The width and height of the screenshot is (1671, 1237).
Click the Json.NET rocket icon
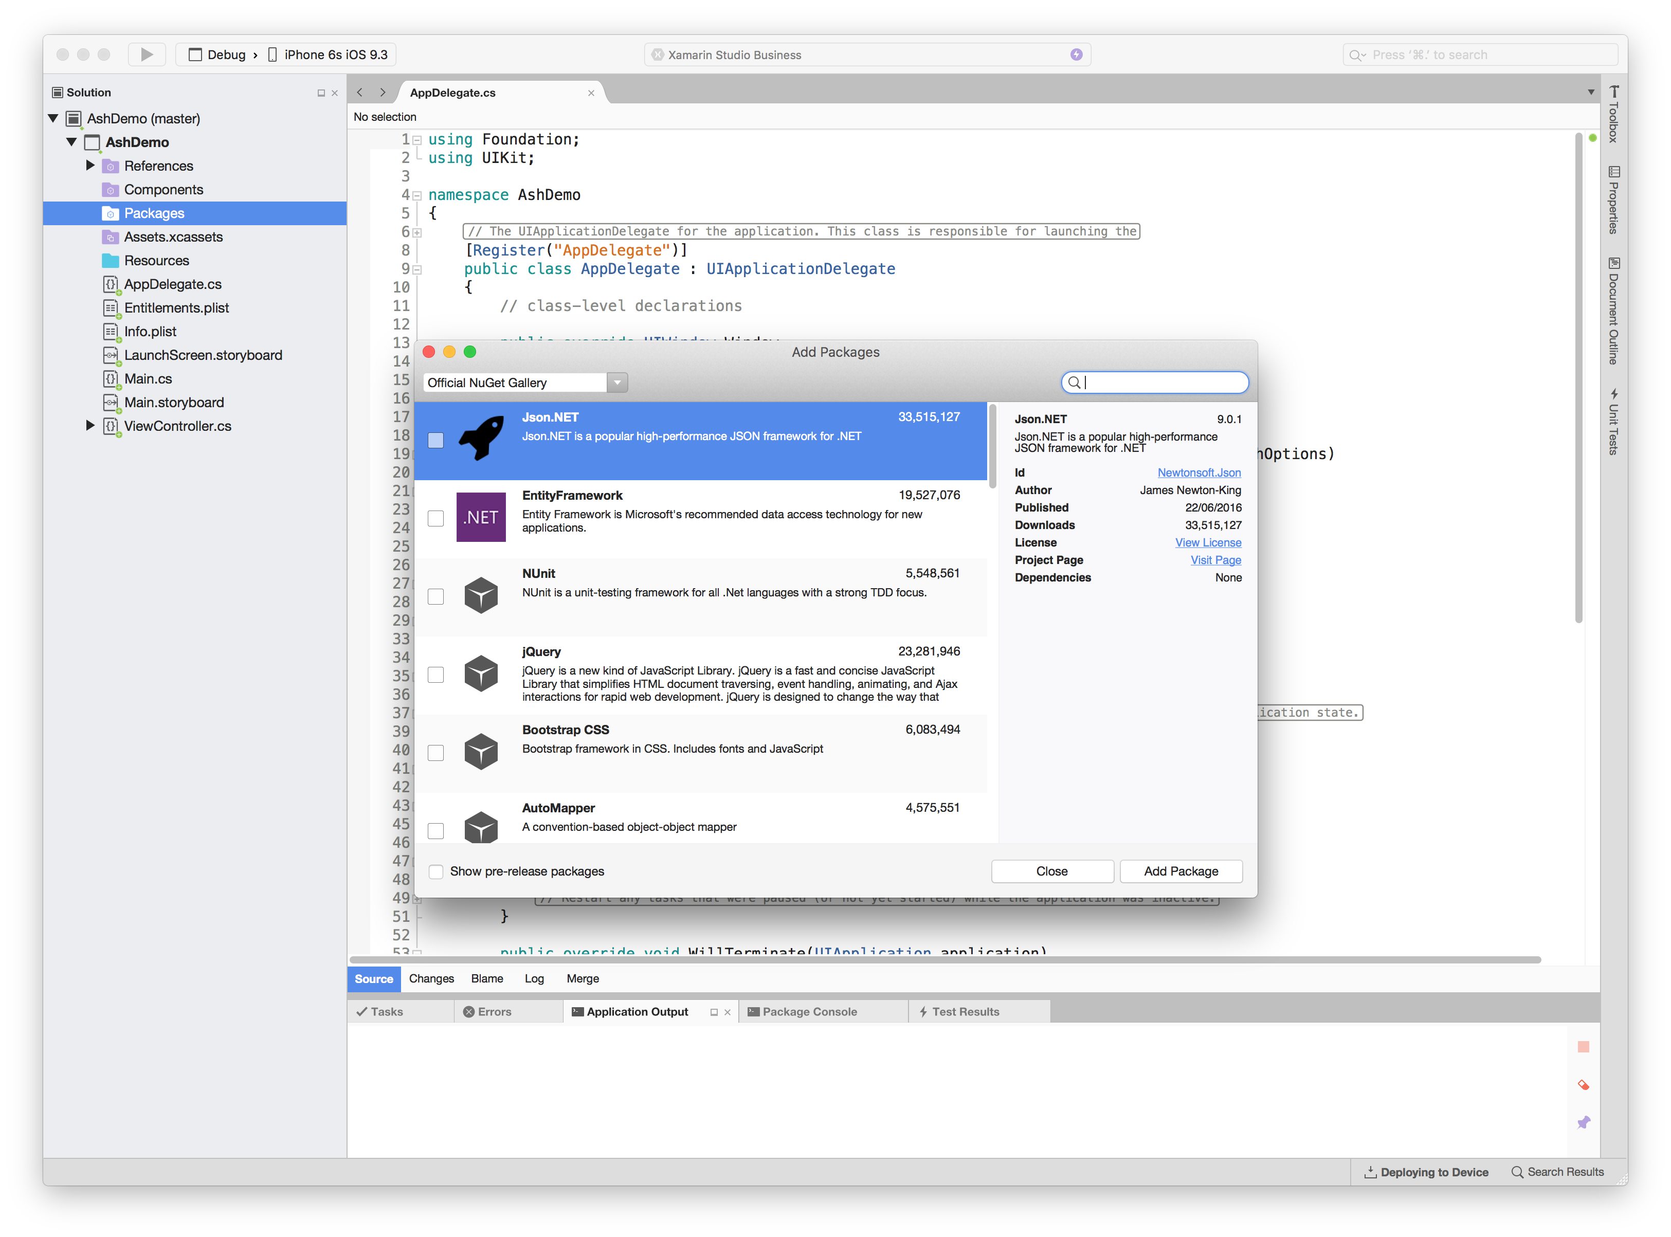click(481, 438)
